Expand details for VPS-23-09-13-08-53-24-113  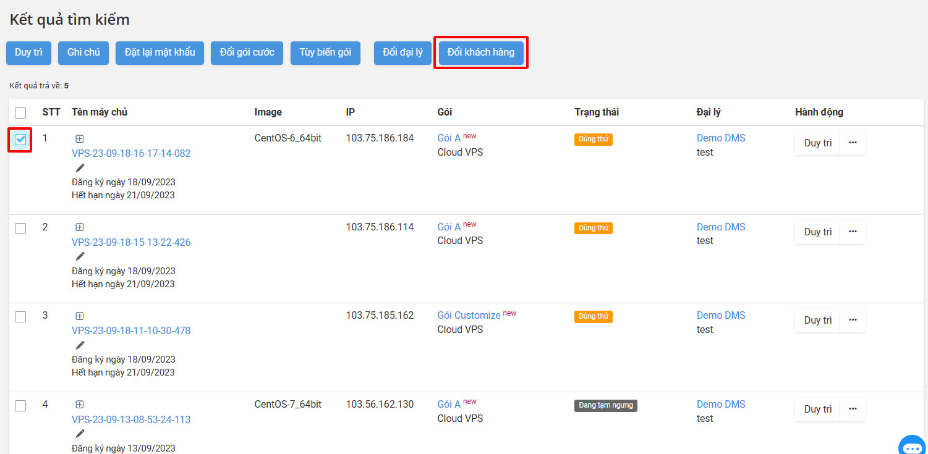pos(80,405)
